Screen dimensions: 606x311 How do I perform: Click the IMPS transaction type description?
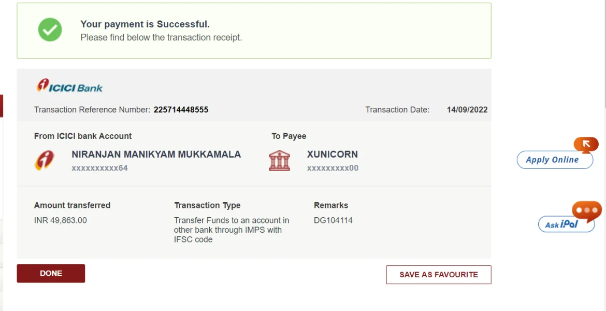(232, 230)
